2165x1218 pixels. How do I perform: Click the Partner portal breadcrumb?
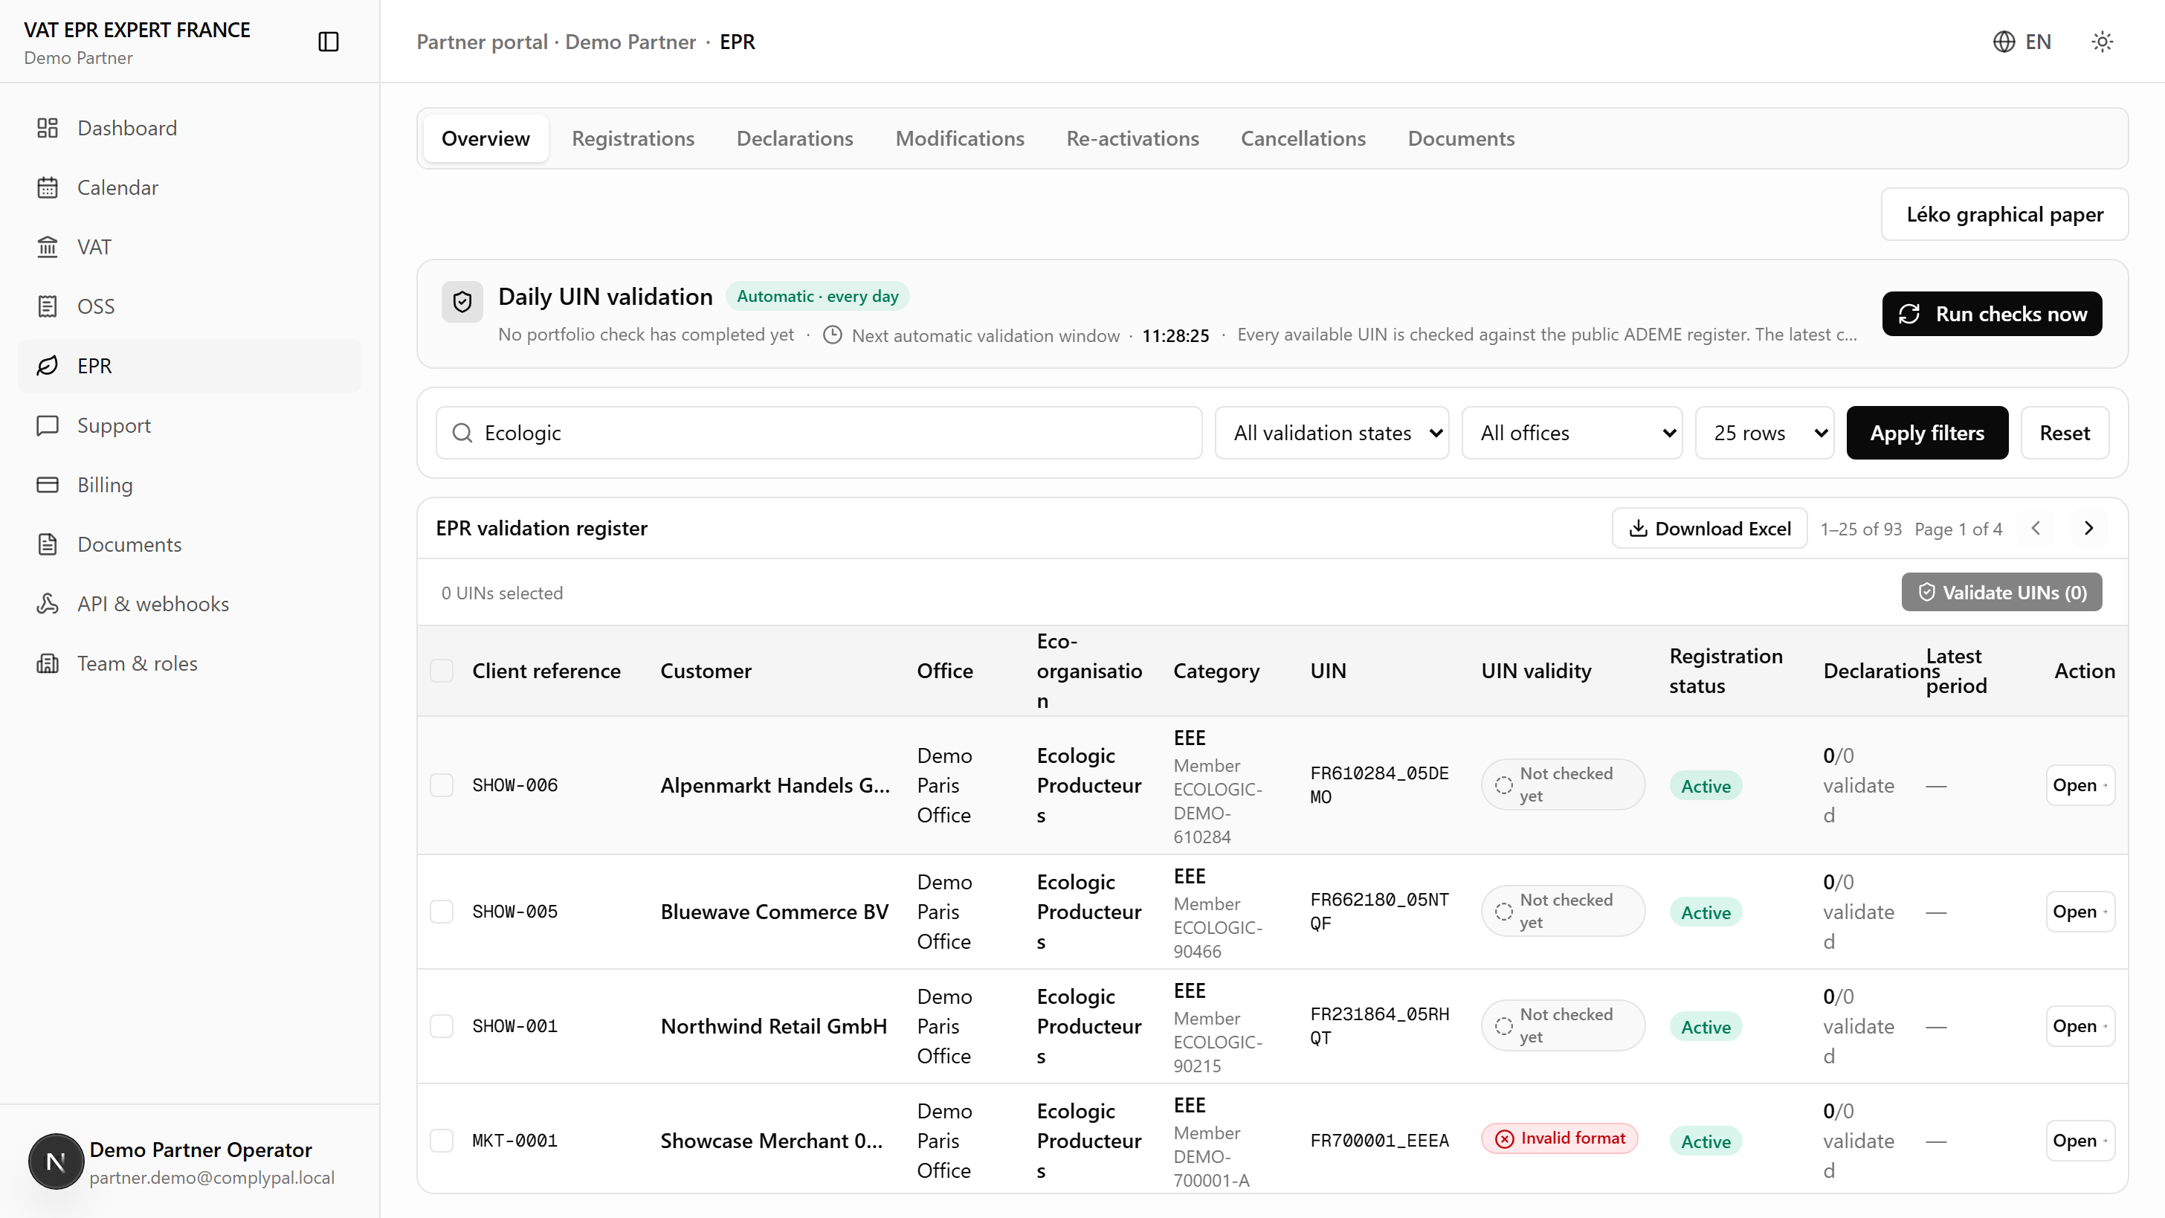(x=483, y=41)
